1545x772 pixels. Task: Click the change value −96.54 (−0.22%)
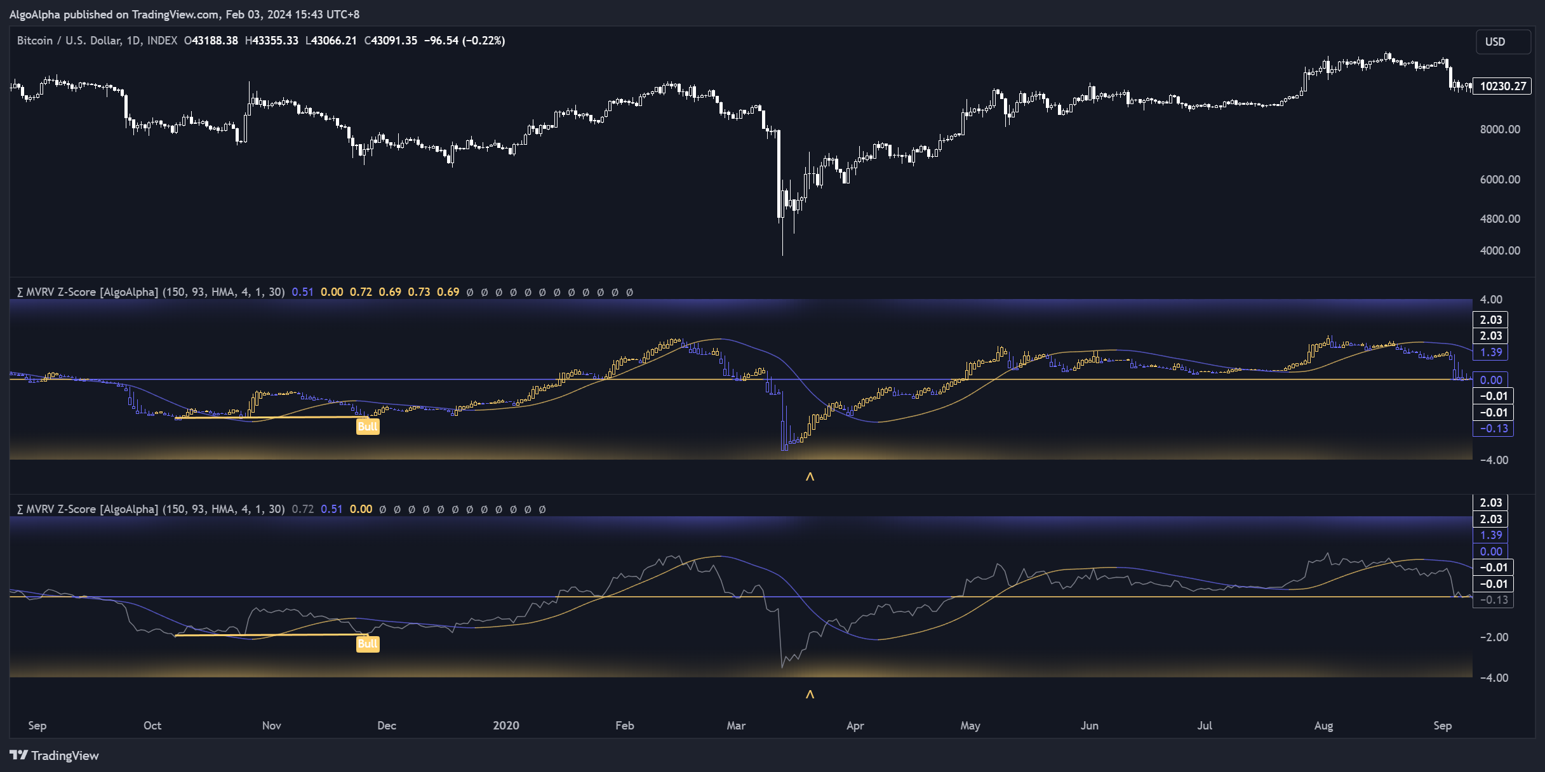pyautogui.click(x=465, y=41)
